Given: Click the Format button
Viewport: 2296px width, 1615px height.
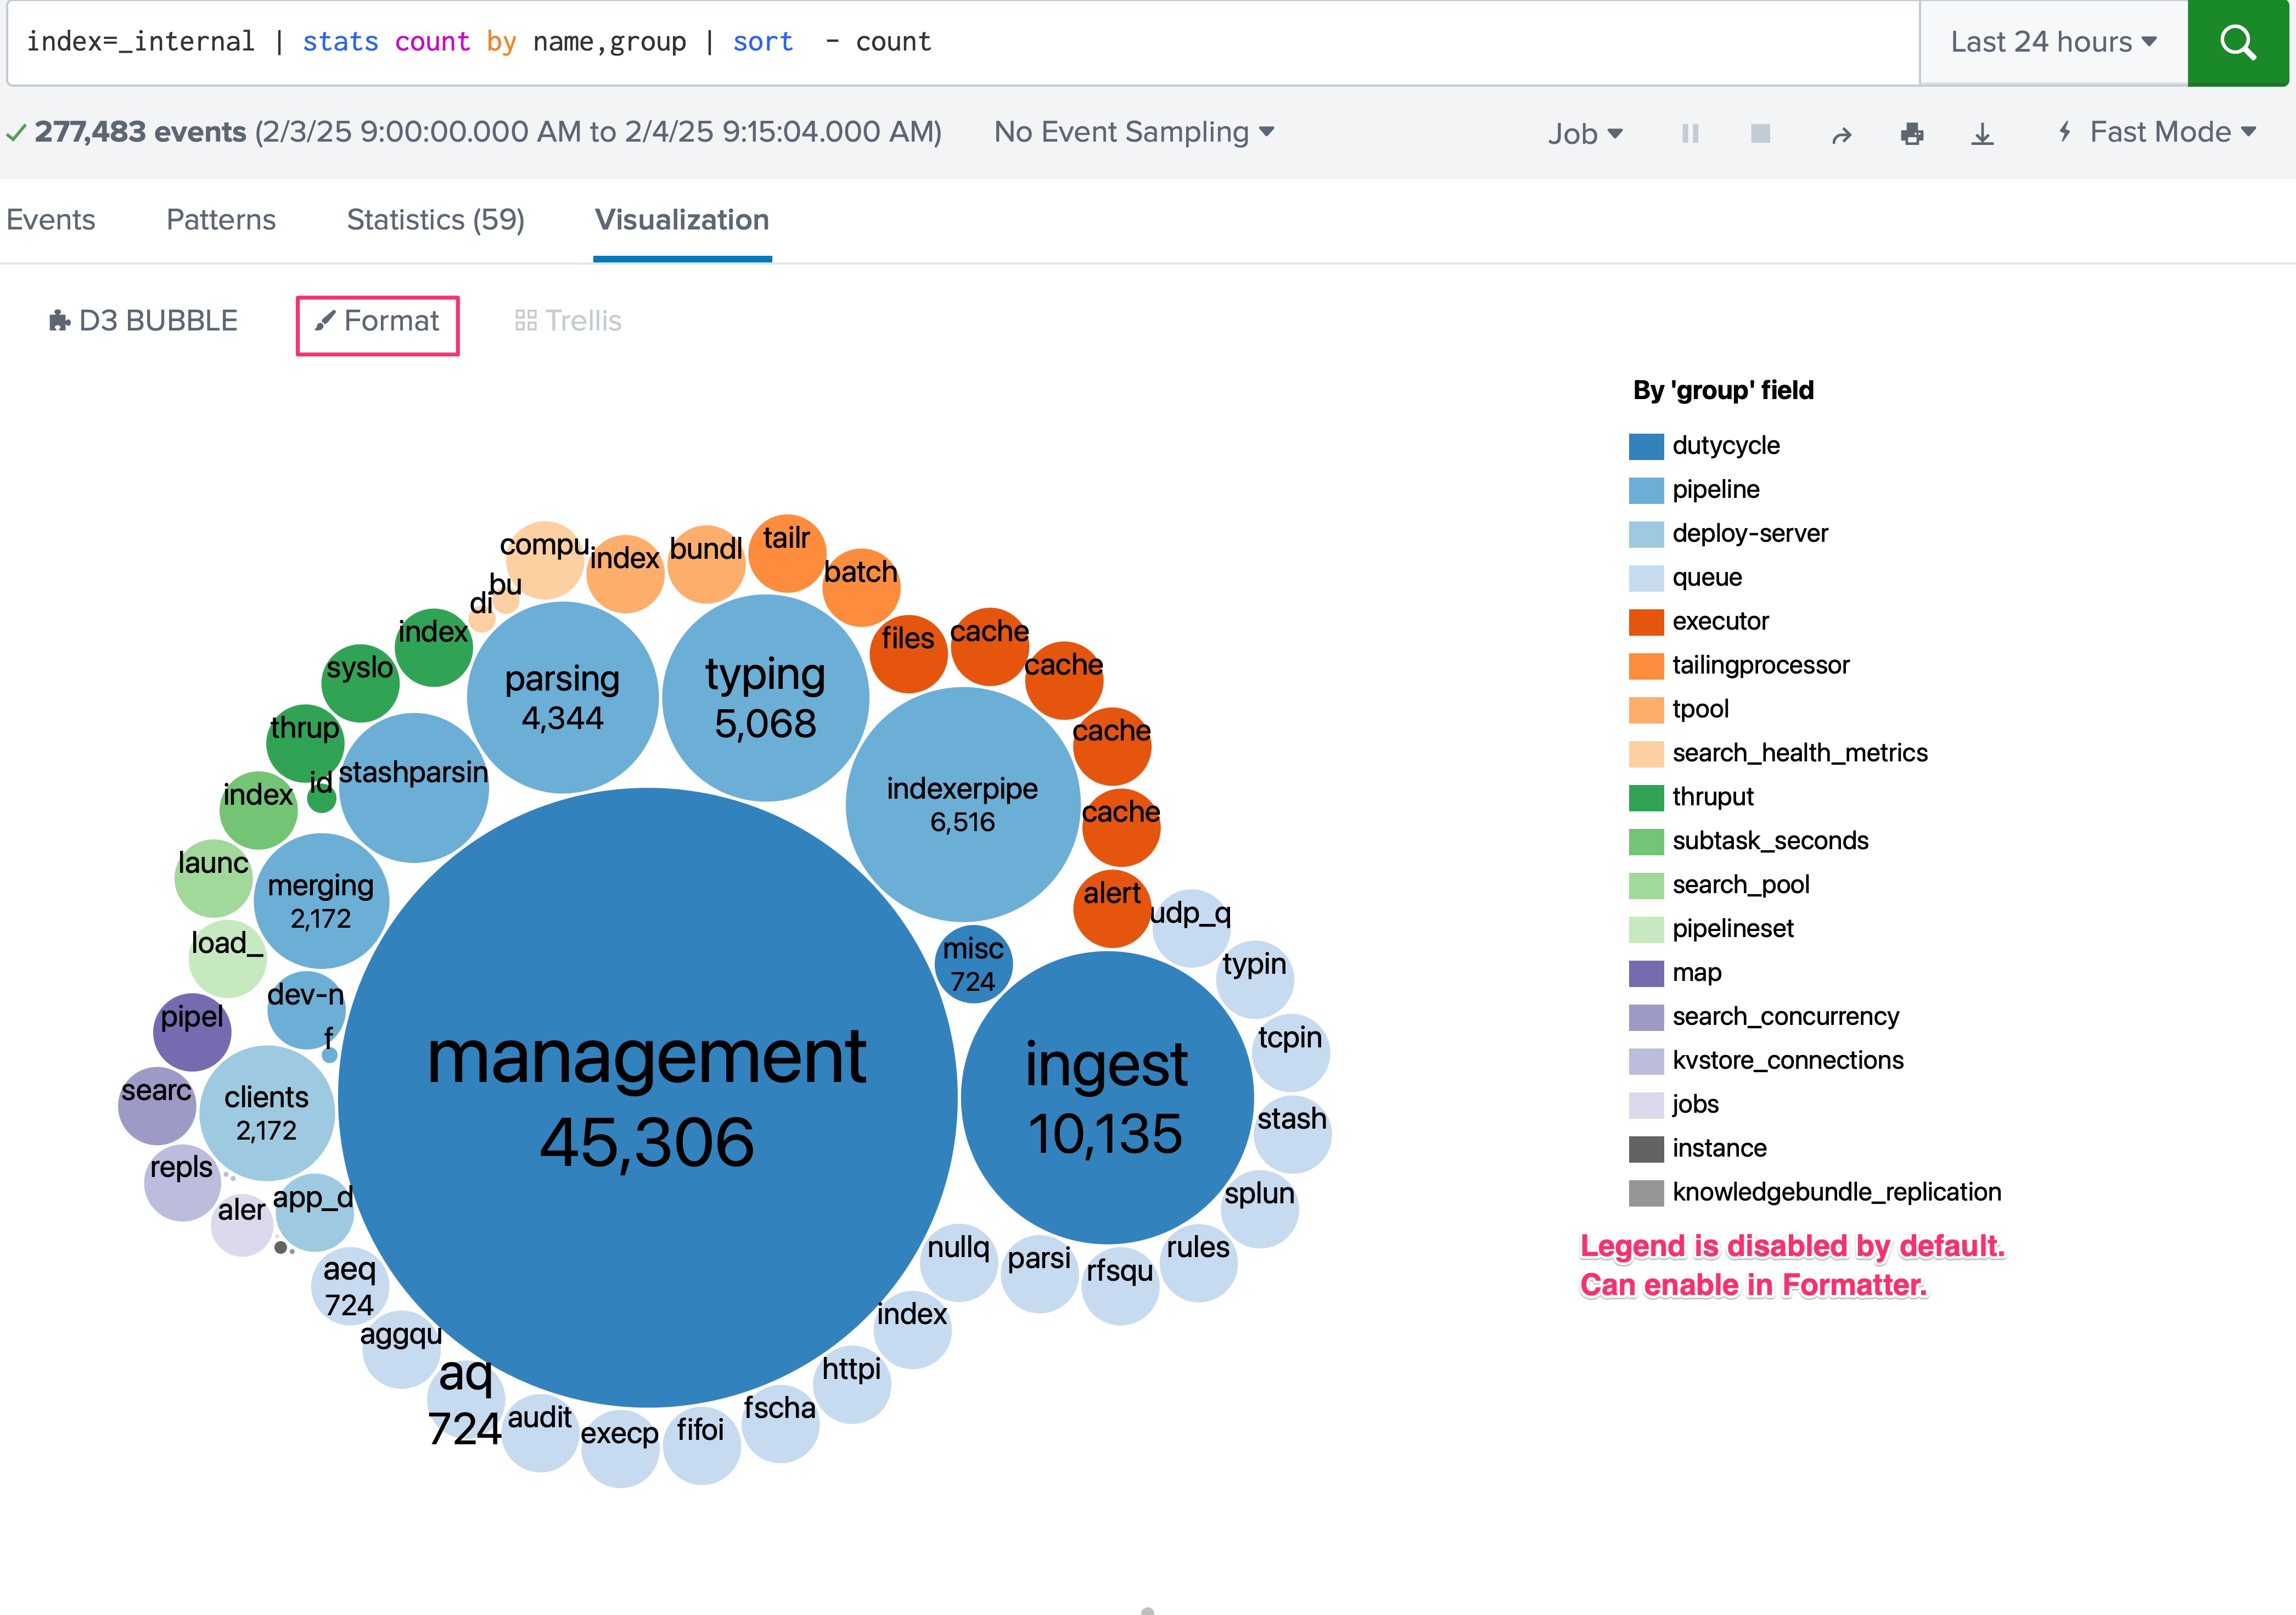Looking at the screenshot, I should pyautogui.click(x=378, y=321).
